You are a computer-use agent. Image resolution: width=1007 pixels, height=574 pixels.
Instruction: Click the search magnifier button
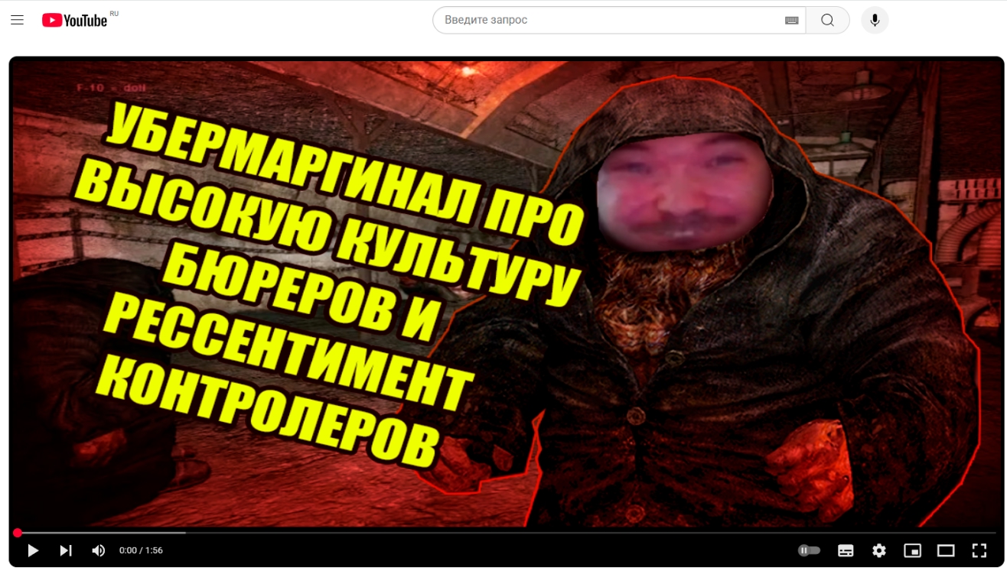(x=827, y=20)
